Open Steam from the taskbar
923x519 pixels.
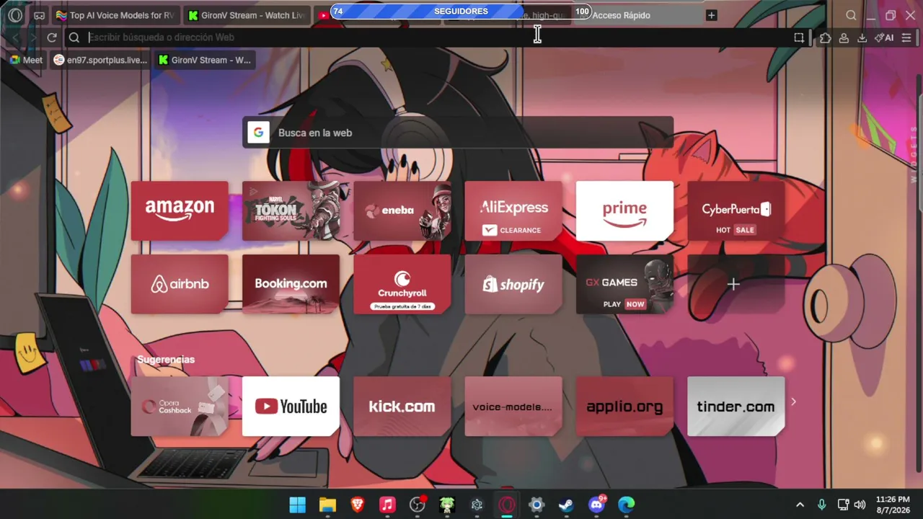coord(567,505)
